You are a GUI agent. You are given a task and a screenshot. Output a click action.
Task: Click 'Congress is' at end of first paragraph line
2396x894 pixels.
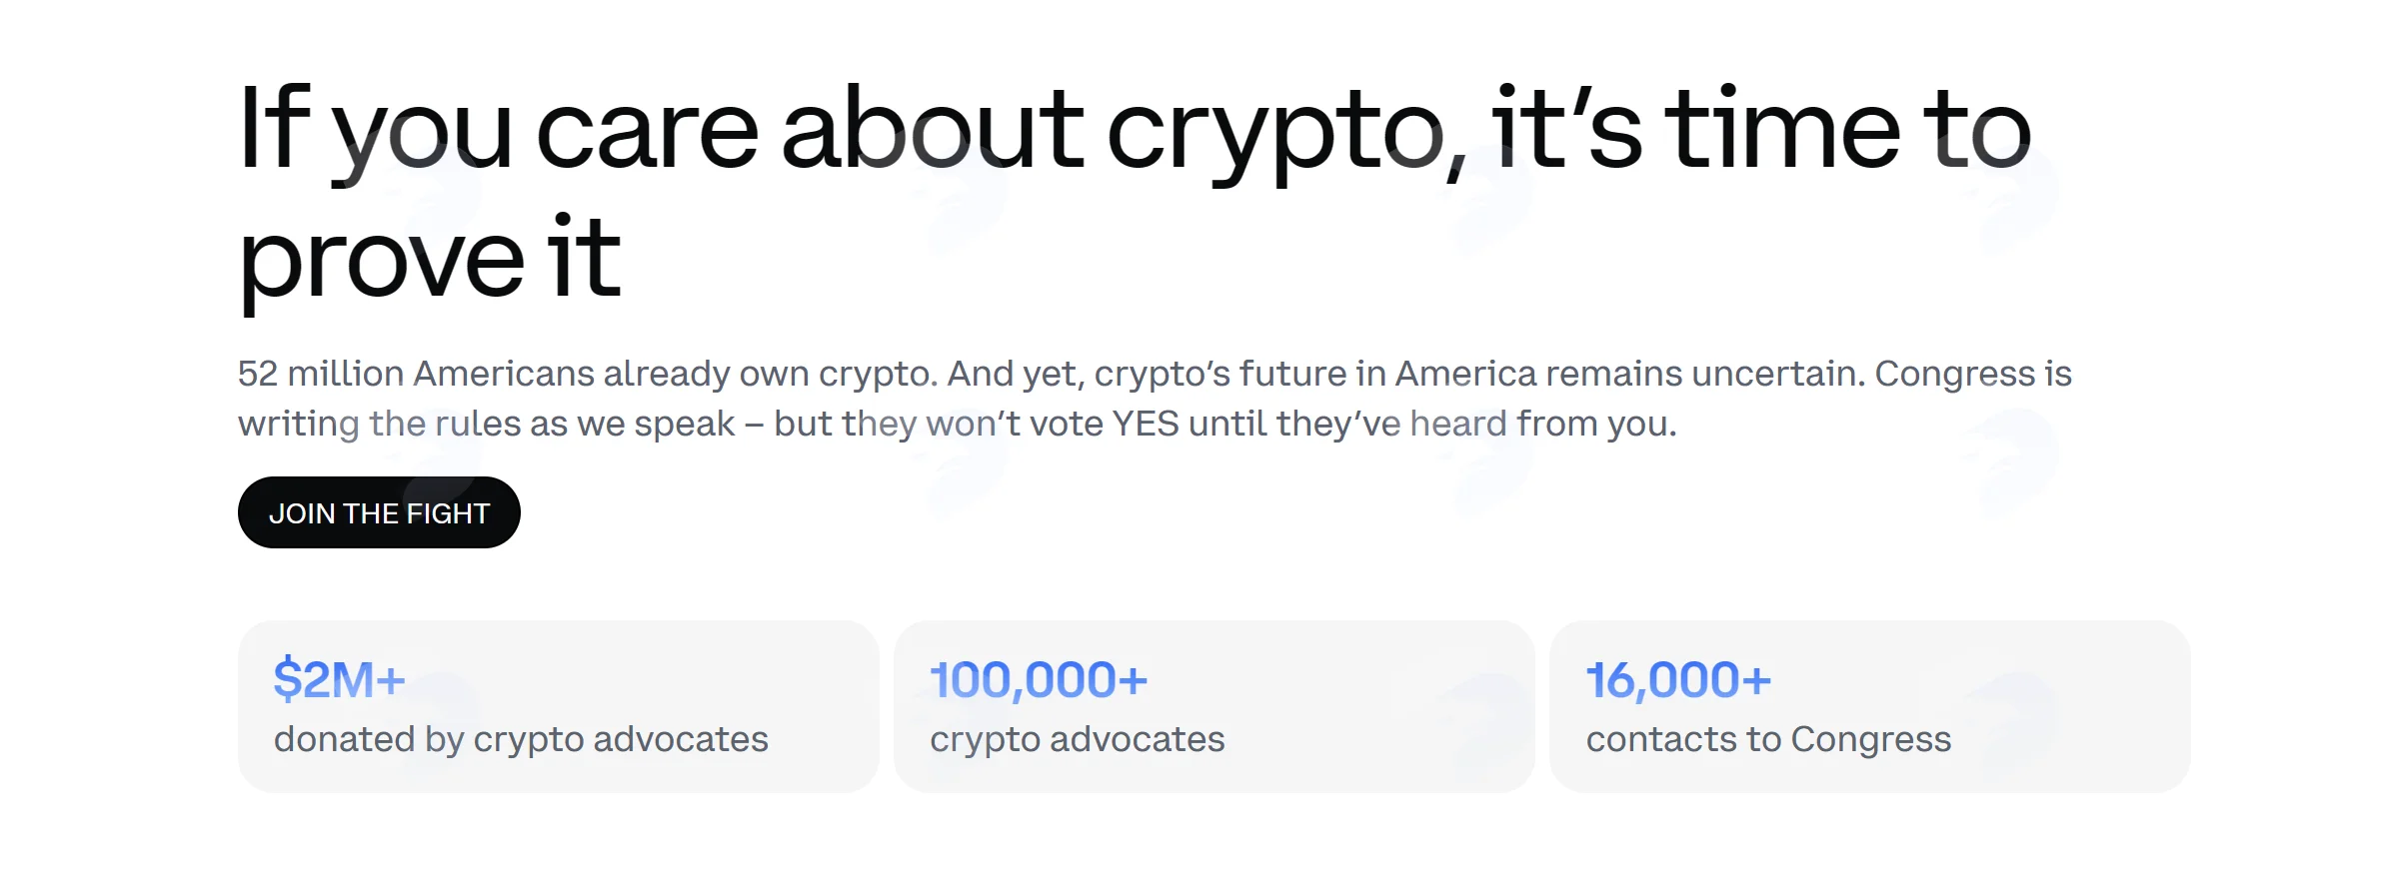click(x=1973, y=374)
